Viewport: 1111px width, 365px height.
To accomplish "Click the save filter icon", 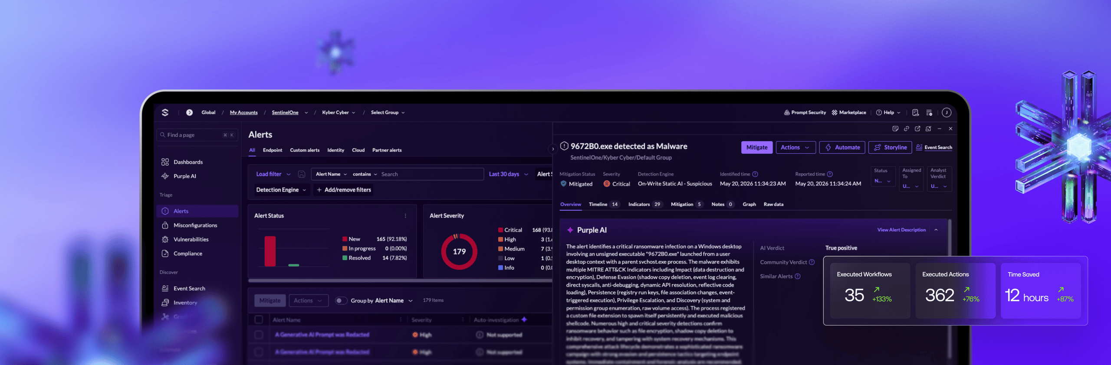I will tap(302, 174).
